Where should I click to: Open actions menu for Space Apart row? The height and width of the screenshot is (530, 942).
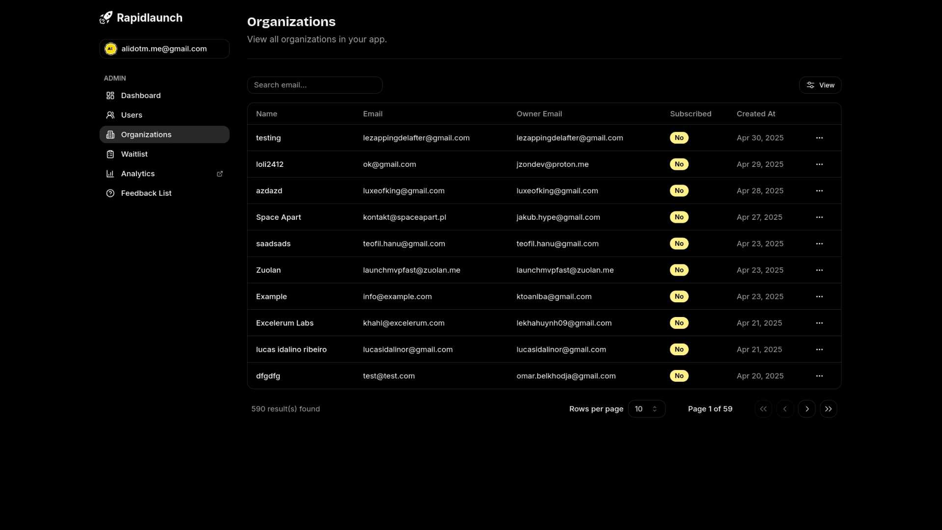tap(819, 217)
